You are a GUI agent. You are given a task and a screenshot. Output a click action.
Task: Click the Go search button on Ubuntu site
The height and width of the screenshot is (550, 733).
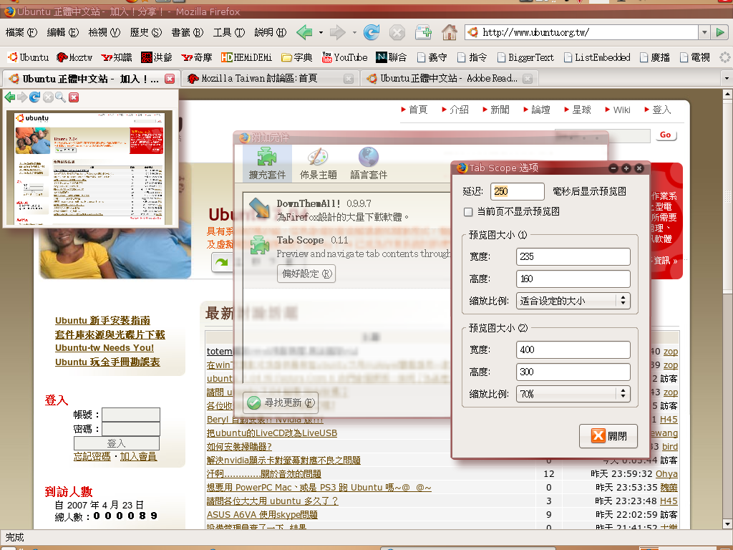click(665, 135)
